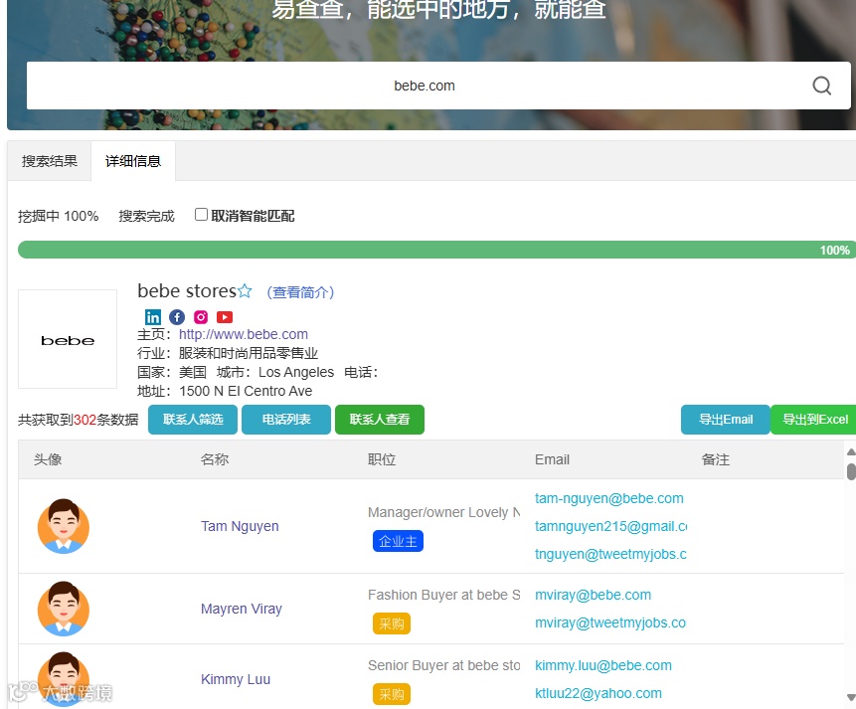Click email ktluu22@yahoo.com
856x709 pixels.
pyautogui.click(x=599, y=693)
